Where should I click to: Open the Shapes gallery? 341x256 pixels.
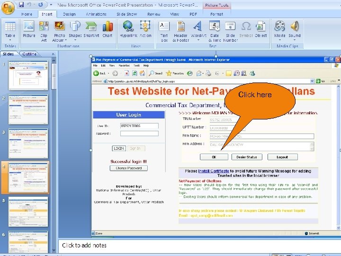tap(75, 32)
